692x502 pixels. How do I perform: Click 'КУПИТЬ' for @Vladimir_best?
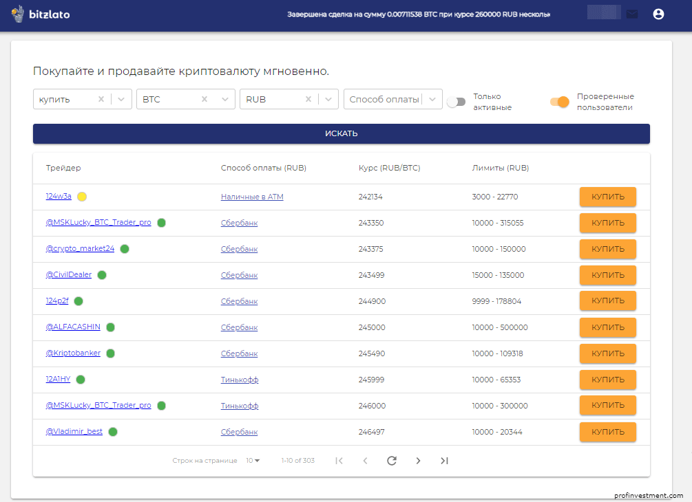(x=608, y=432)
